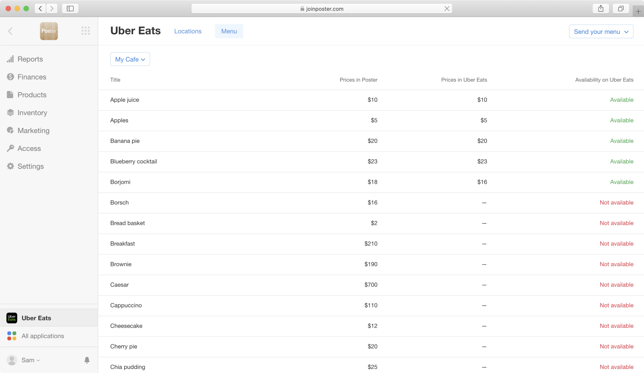Viewport: 644px width, 373px height.
Task: Click Borjomi's $18 Poster price
Action: pos(372,182)
